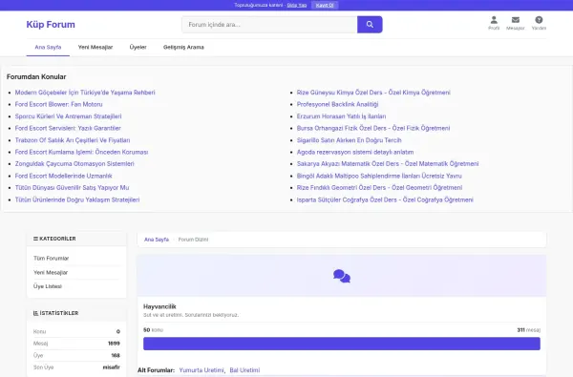Image resolution: width=573 pixels, height=377 pixels.
Task: Select the Üyeler tab
Action: point(138,47)
